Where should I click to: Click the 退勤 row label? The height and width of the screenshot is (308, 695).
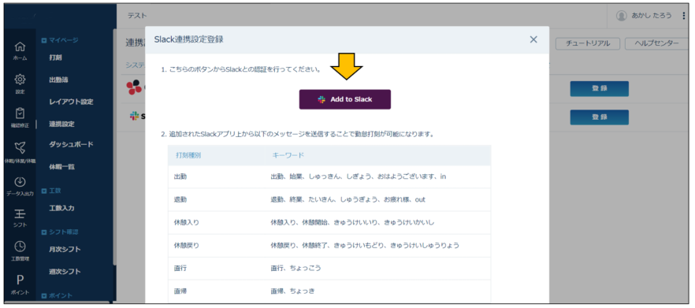coord(180,199)
